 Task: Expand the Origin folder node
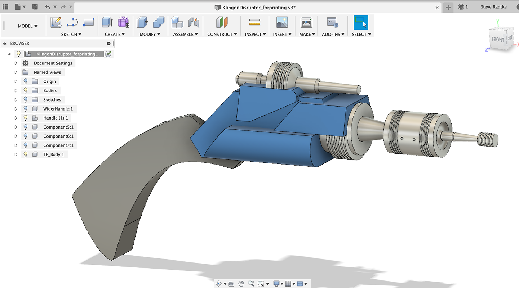(16, 81)
